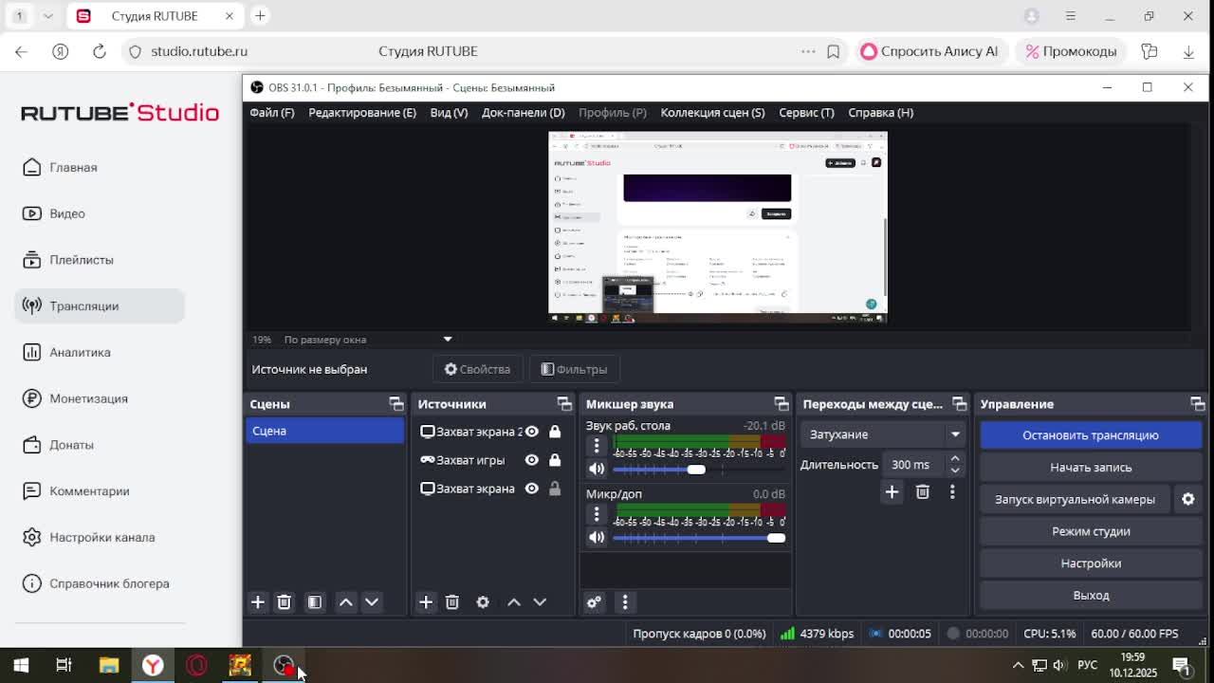Image resolution: width=1214 pixels, height=683 pixels.
Task: Unlock the Захват экрана 2 source
Action: click(555, 432)
